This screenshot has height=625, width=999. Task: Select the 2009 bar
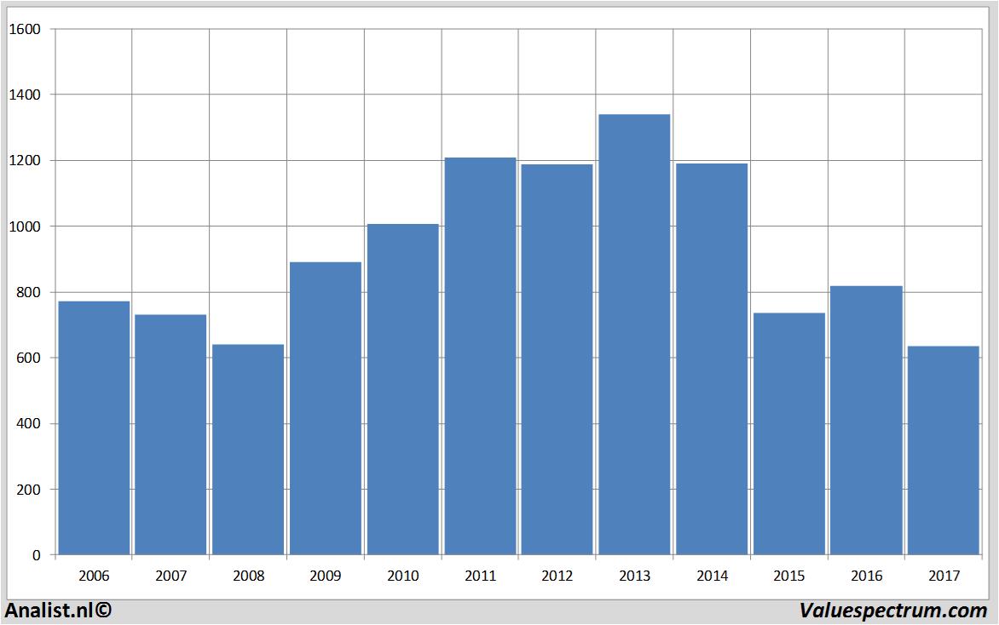(x=326, y=408)
